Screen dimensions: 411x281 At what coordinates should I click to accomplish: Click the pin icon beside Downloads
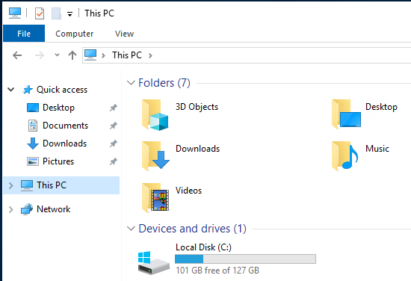point(114,143)
